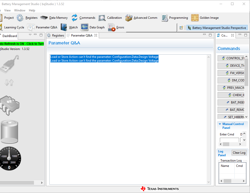250x193 pixels.
Task: Send the PREV_MACWRITE command
Action: [231, 88]
